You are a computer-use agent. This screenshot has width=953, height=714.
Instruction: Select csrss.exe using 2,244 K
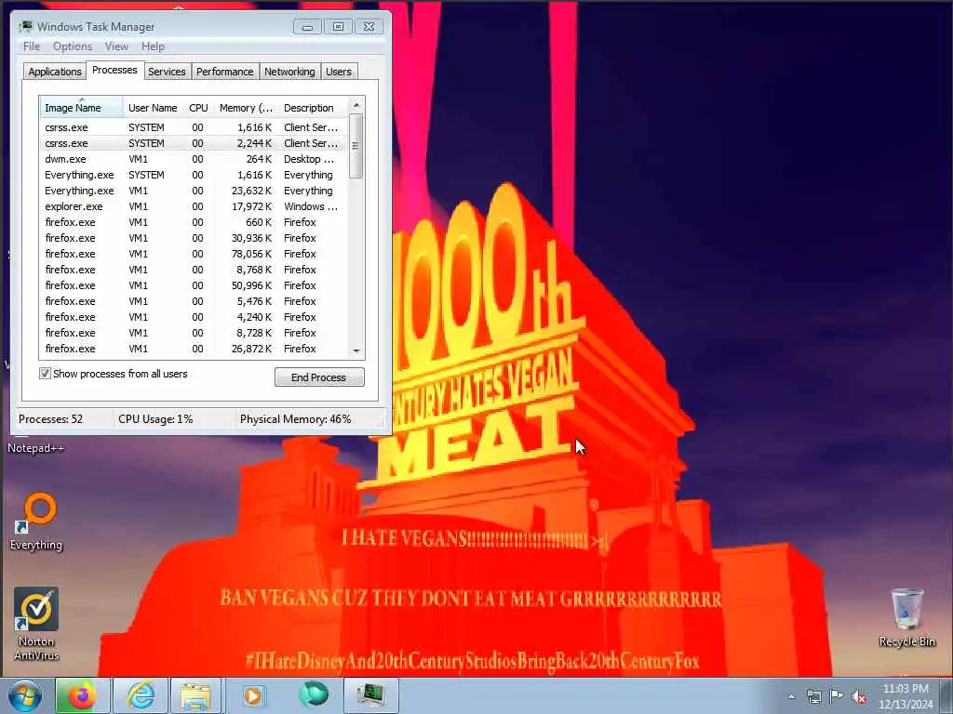tap(195, 143)
